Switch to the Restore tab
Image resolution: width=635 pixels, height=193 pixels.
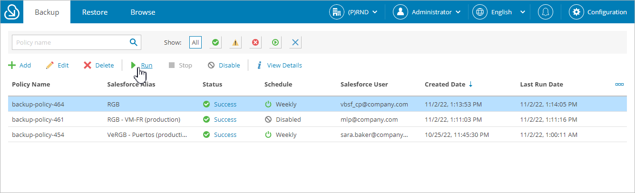95,12
